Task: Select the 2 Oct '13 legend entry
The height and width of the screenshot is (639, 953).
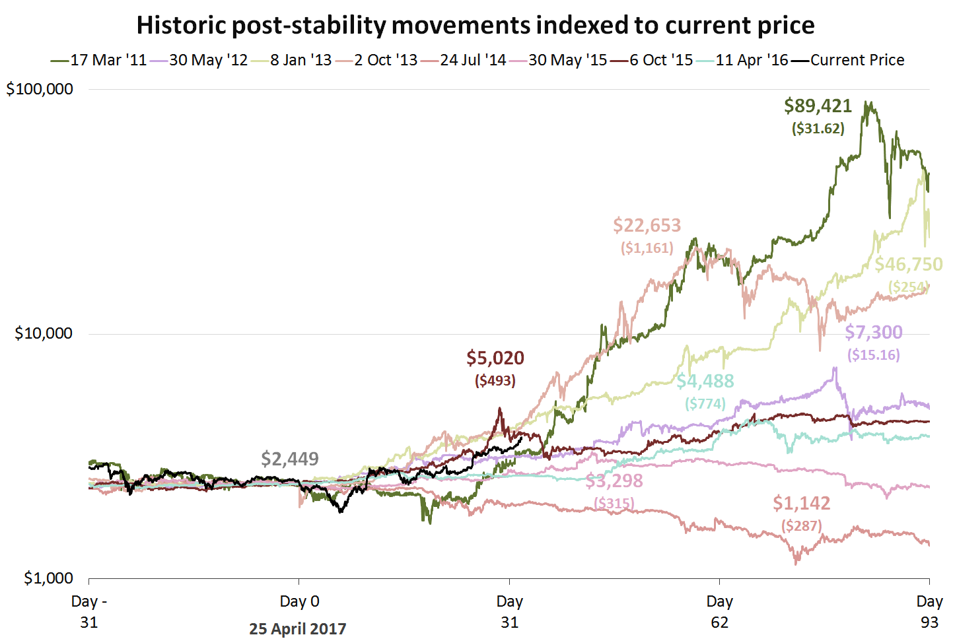Action: (x=376, y=60)
